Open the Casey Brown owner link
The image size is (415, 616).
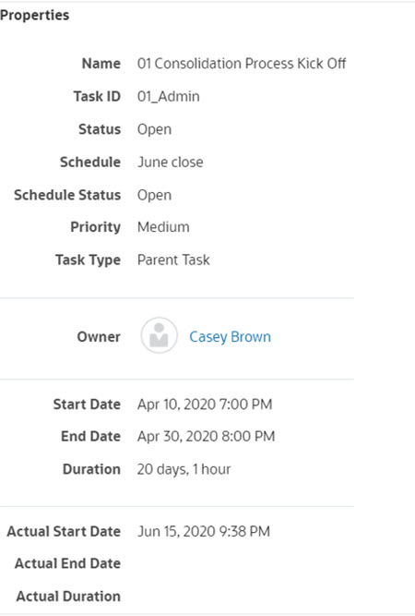click(231, 337)
